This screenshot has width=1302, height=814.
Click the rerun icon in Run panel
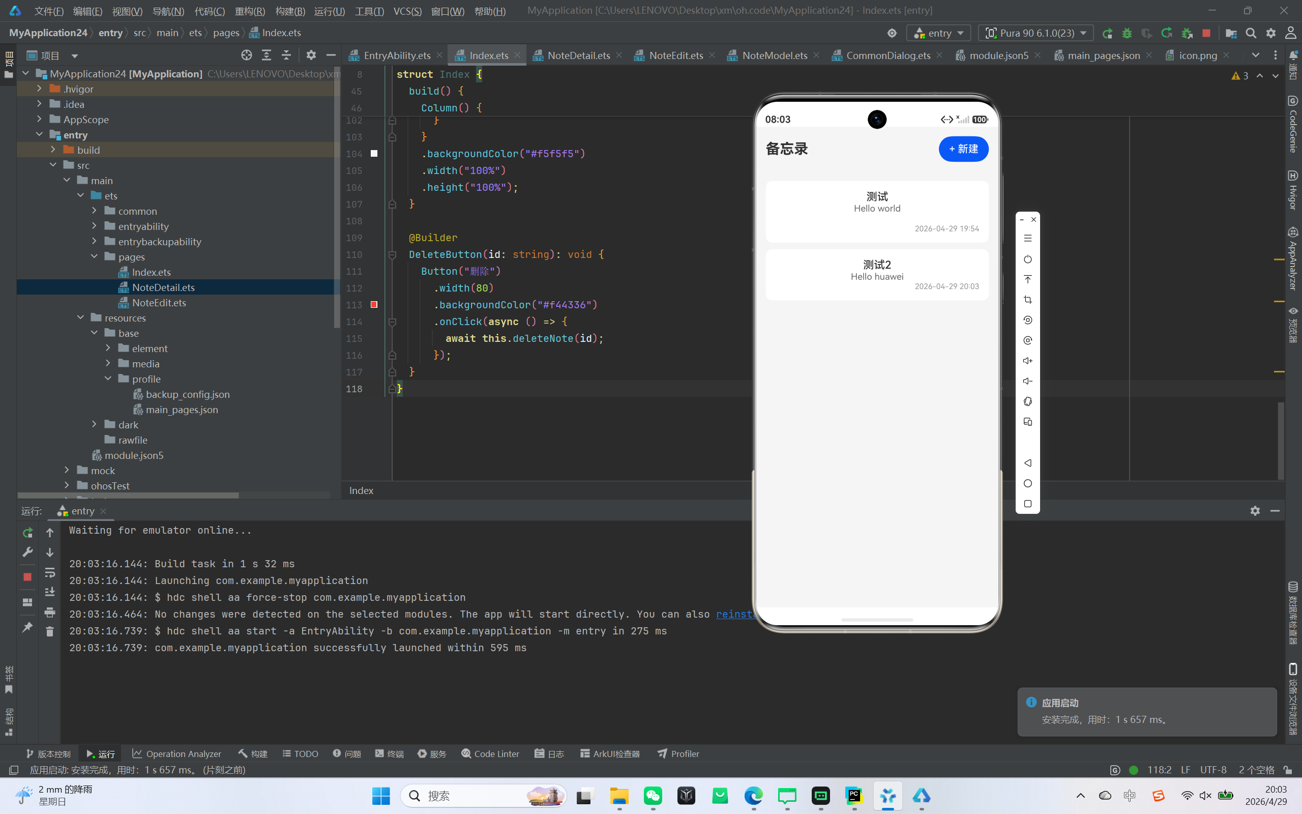[x=27, y=533]
